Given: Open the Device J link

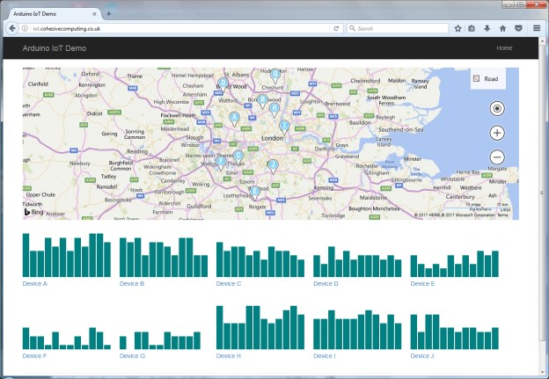Looking at the screenshot, I should 422,356.
